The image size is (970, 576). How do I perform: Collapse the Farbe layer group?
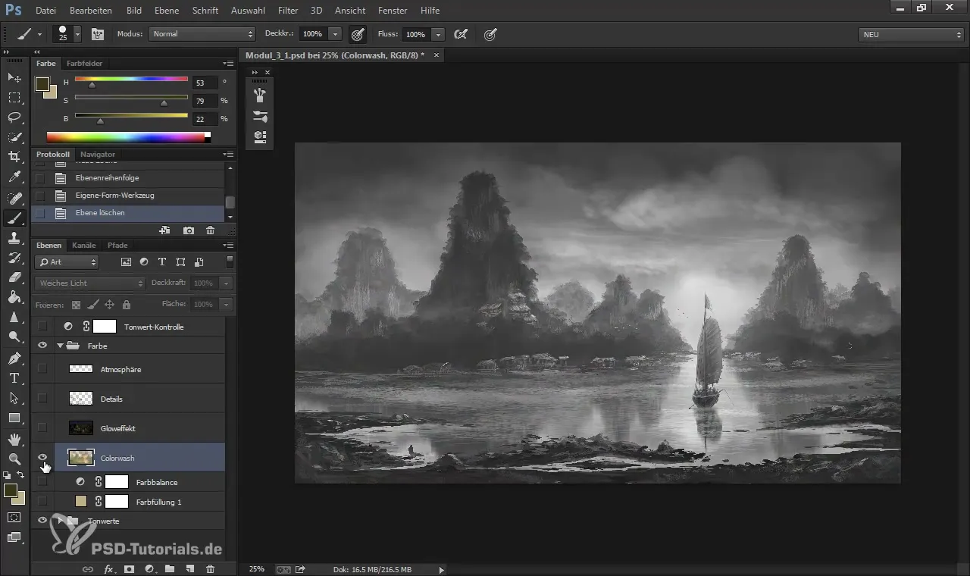(x=59, y=346)
